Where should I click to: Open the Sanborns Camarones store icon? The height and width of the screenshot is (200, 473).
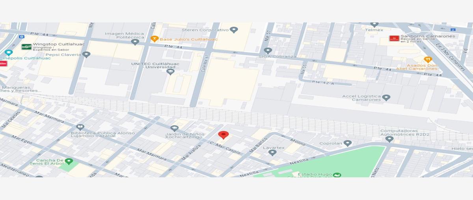click(394, 38)
